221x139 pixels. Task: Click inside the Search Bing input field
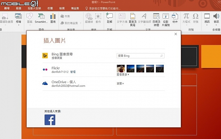click(141, 56)
